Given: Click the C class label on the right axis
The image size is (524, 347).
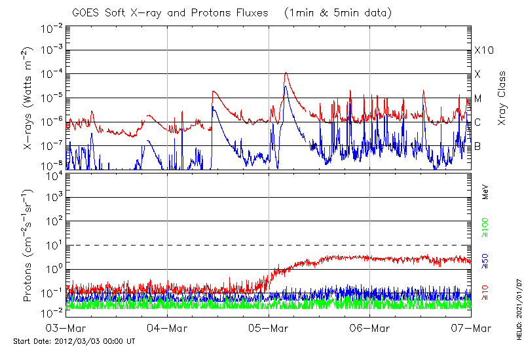Looking at the screenshot, I should 478,122.
